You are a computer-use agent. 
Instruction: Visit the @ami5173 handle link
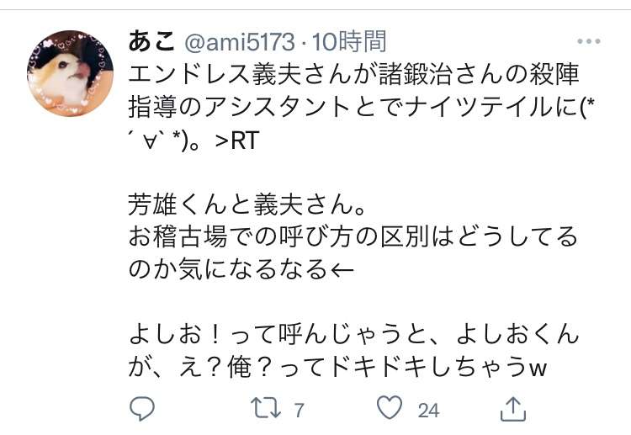click(240, 42)
